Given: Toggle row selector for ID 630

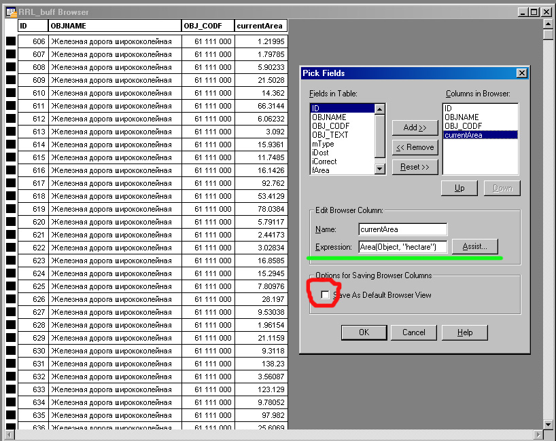Looking at the screenshot, I should (11, 351).
